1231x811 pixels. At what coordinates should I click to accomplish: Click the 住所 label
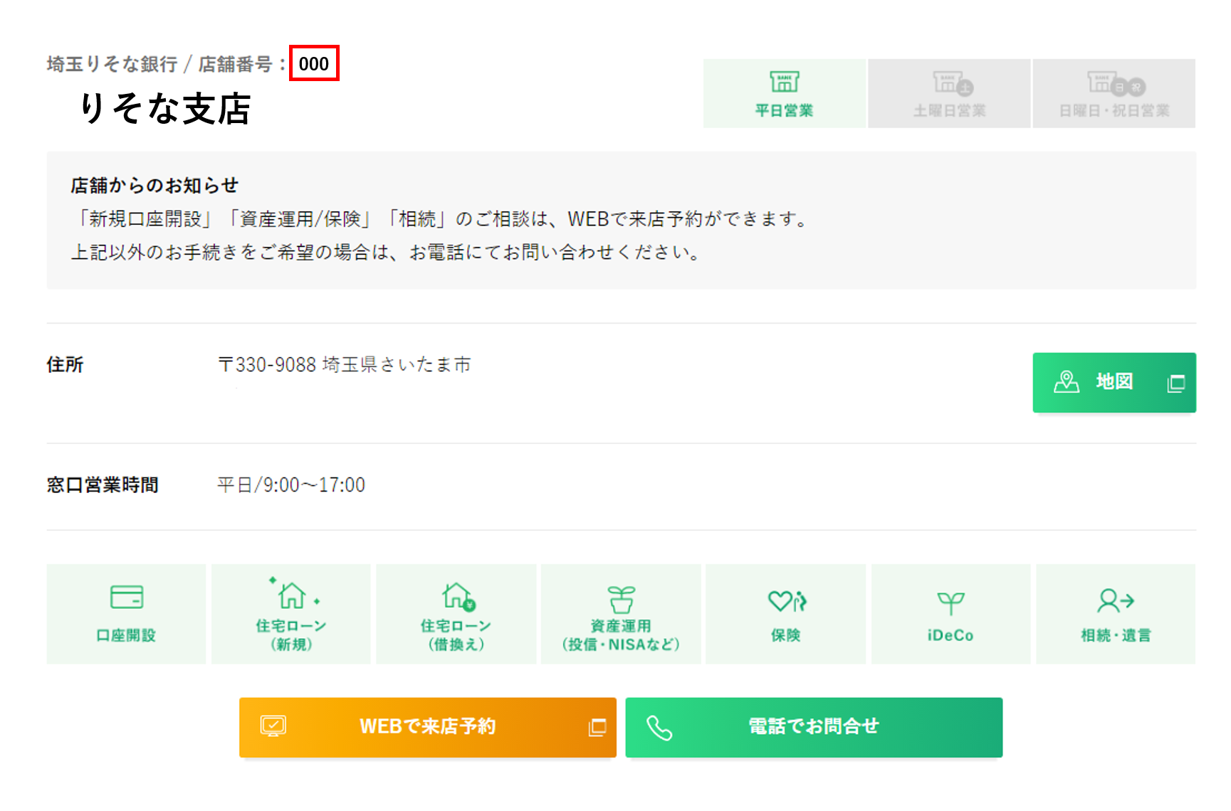point(65,365)
